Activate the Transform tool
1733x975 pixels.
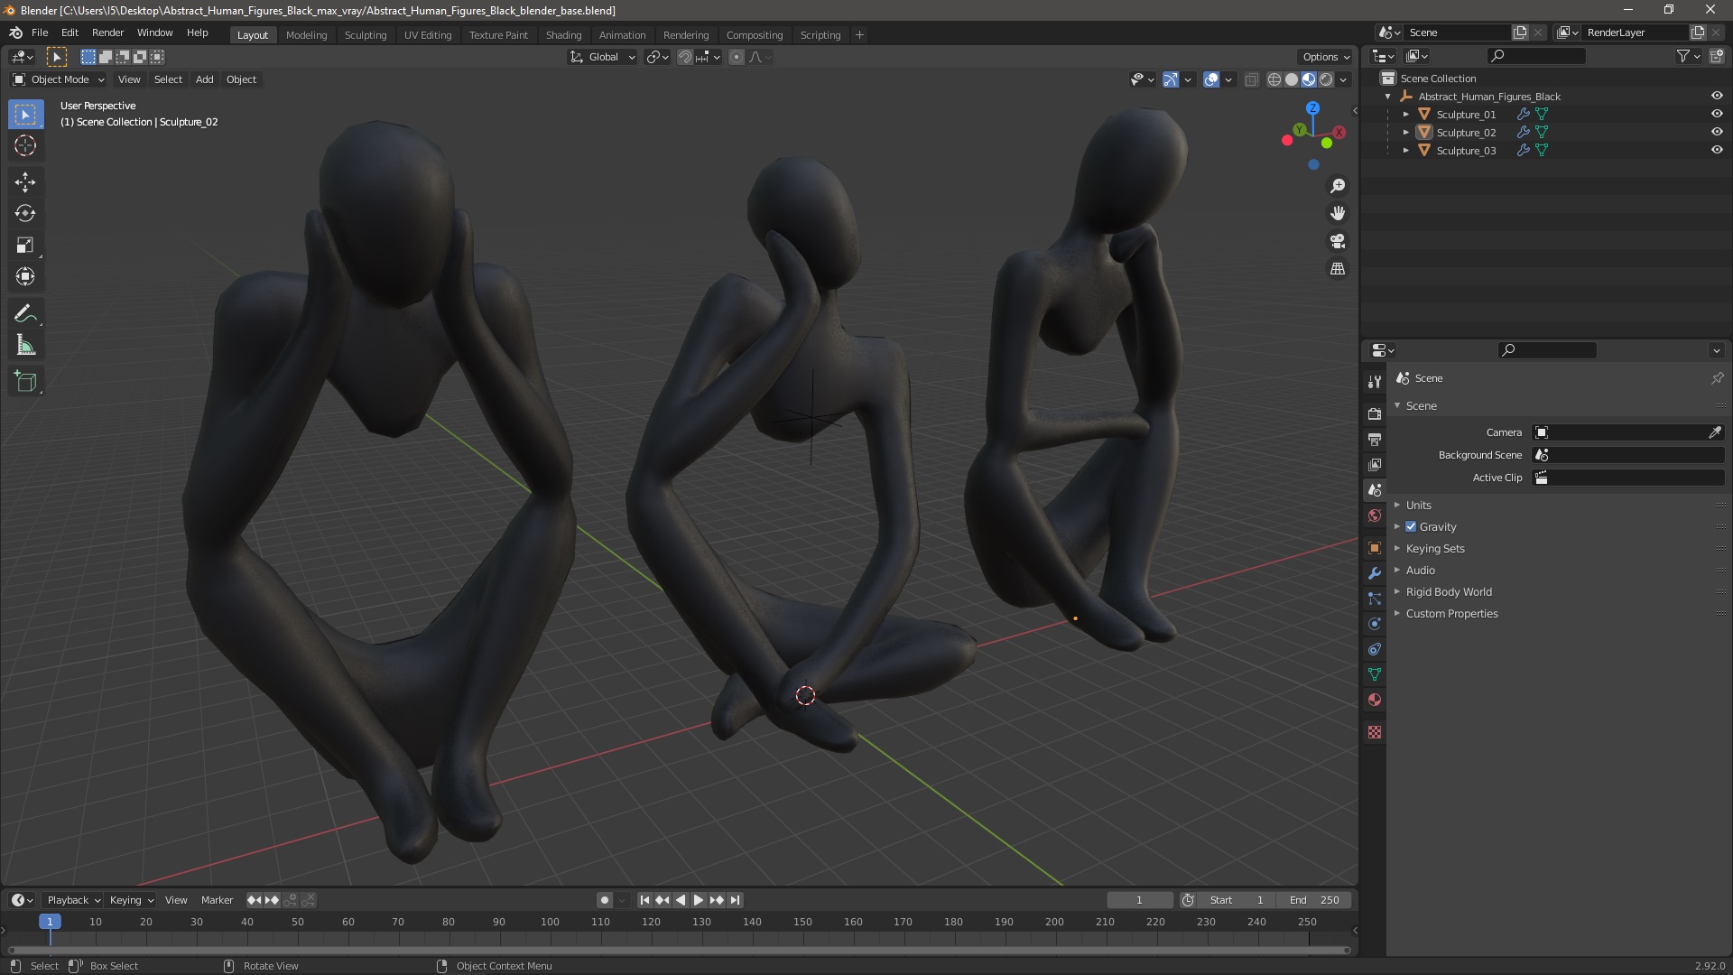tap(25, 277)
